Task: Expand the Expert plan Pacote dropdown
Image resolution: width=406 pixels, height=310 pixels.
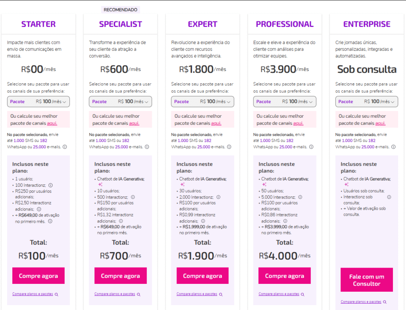Action: (203, 101)
